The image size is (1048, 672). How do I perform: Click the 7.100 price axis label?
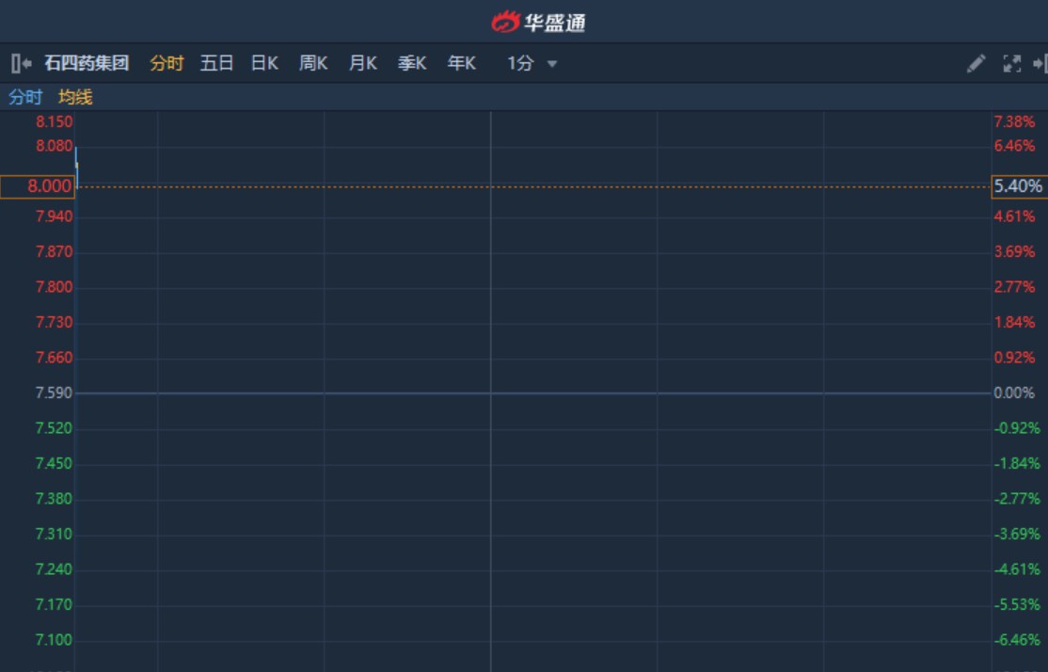coord(54,640)
